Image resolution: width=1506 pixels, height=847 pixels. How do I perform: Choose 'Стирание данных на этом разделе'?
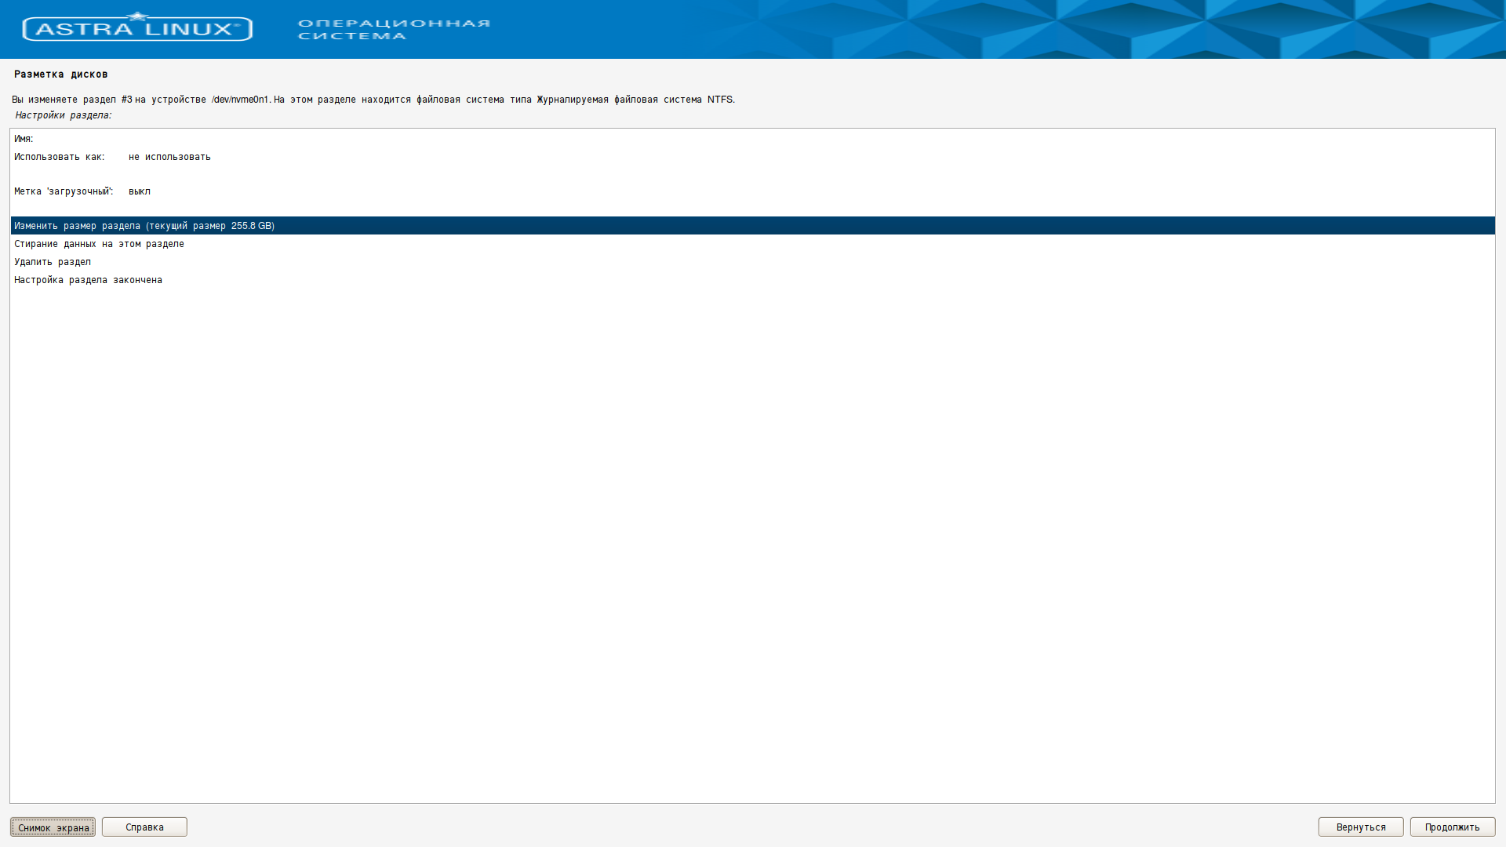[752, 244]
